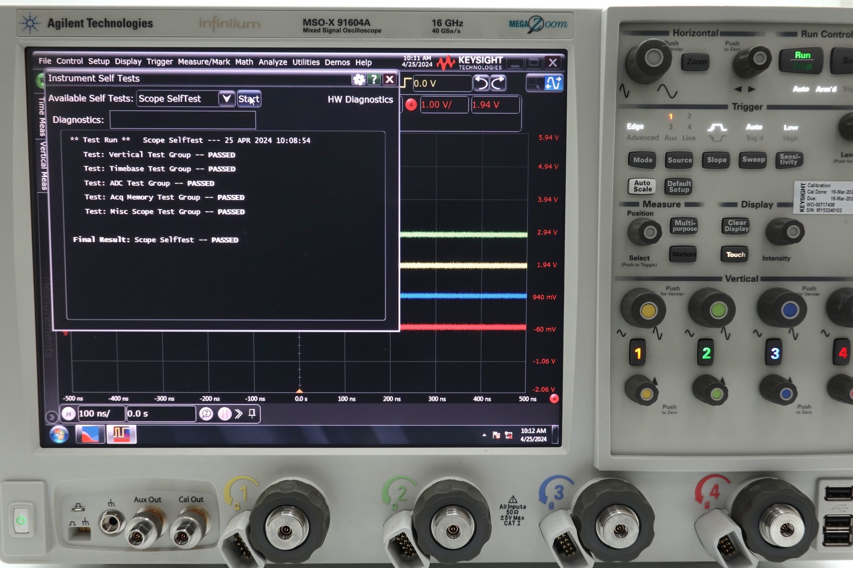
Task: Select the trigger rising edge icon
Action: tap(406, 83)
